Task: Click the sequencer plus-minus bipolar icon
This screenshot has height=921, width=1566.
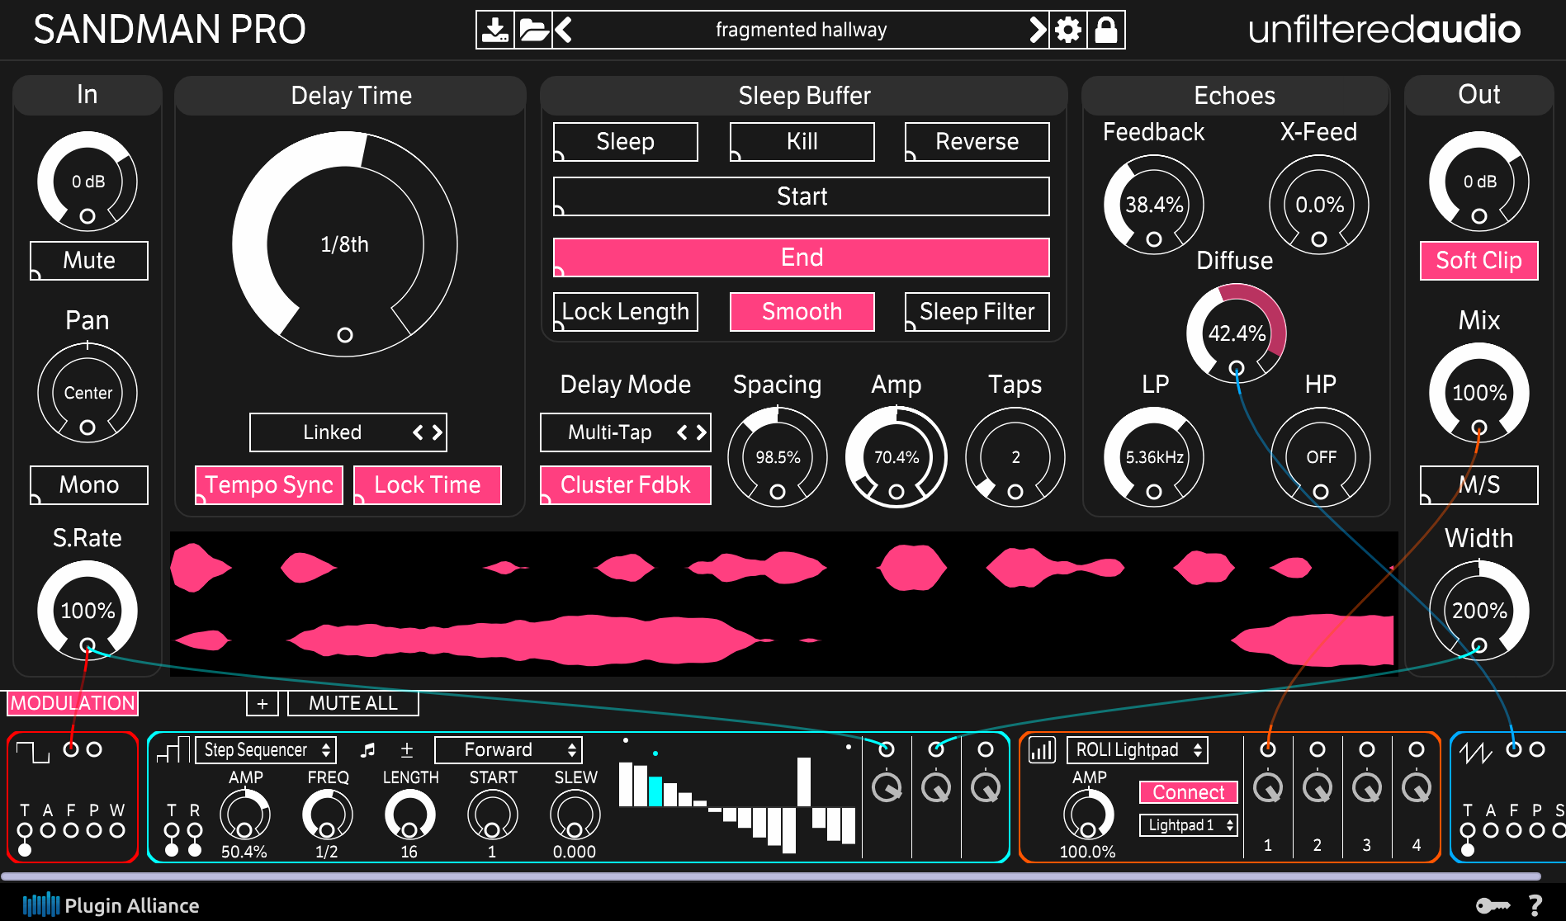Action: [x=407, y=750]
